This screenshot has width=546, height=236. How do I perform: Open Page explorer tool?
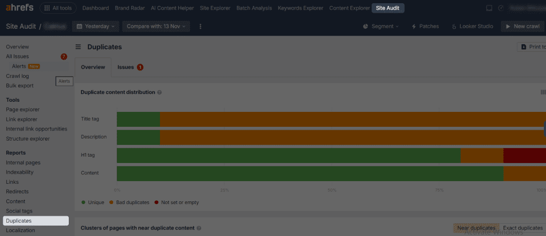pos(22,110)
